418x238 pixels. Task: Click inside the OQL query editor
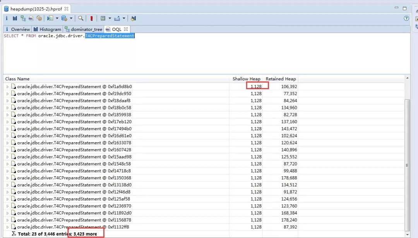click(207, 53)
